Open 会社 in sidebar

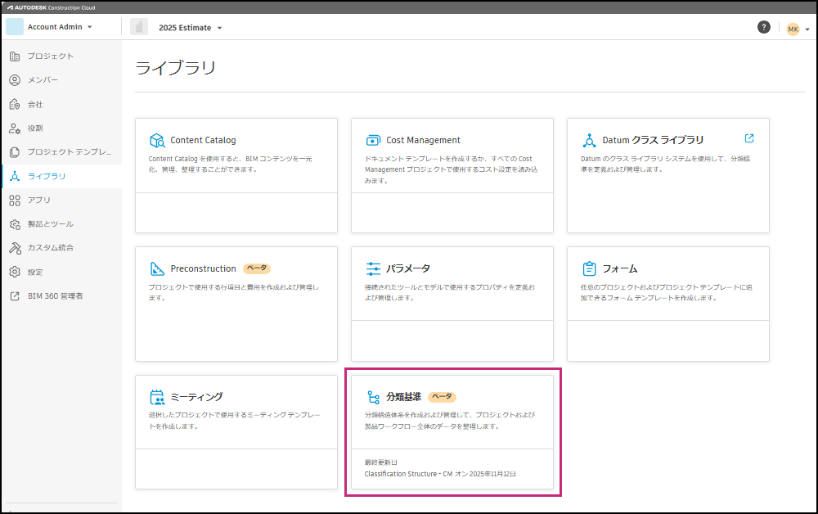click(35, 105)
